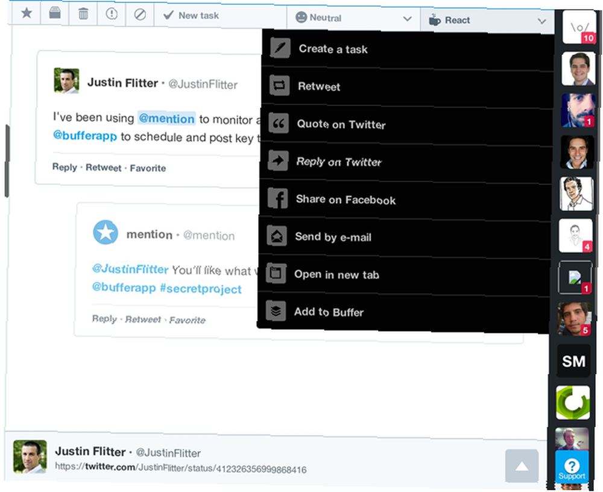Image resolution: width=603 pixels, height=492 pixels.
Task: Expand the React dropdown chevron
Action: click(542, 21)
